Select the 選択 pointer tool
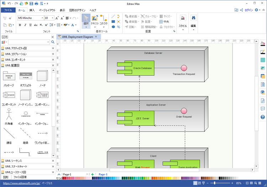 click(86, 21)
